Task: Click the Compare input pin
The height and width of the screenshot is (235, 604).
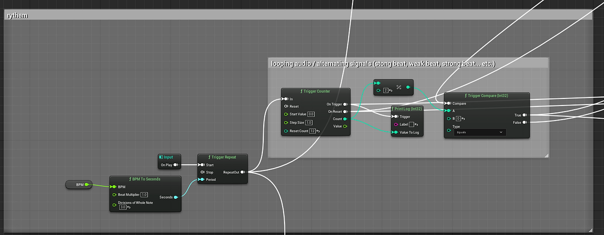Action: coord(448,103)
